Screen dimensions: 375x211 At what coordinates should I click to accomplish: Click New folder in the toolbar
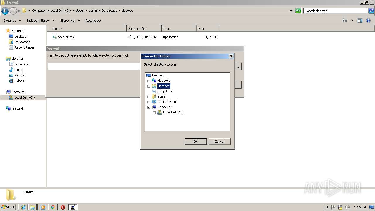click(93, 21)
